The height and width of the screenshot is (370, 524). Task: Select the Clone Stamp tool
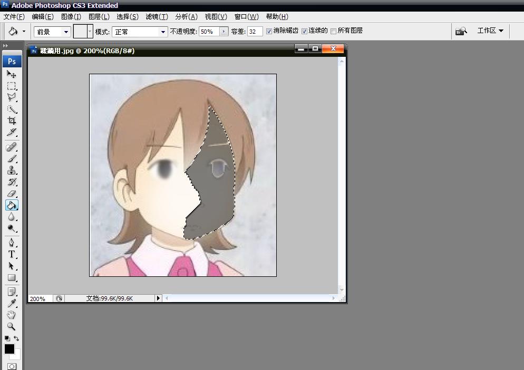point(12,171)
